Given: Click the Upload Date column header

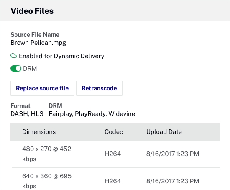Looking at the screenshot, I should click(164, 132).
